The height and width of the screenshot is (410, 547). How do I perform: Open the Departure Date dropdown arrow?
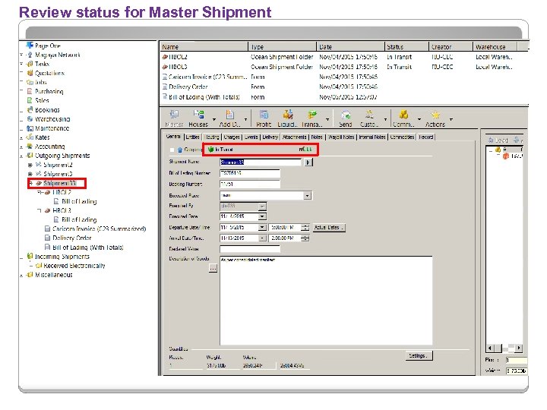pyautogui.click(x=262, y=227)
